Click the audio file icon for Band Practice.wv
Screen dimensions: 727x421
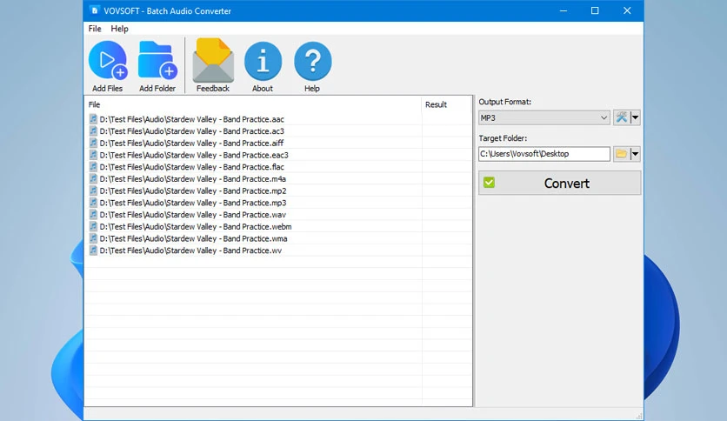pos(93,251)
